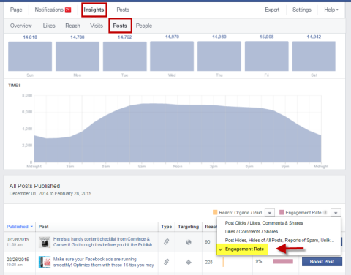Viewport: 351px width, 275px height.
Task: Switch to People sub-tab
Action: click(144, 26)
